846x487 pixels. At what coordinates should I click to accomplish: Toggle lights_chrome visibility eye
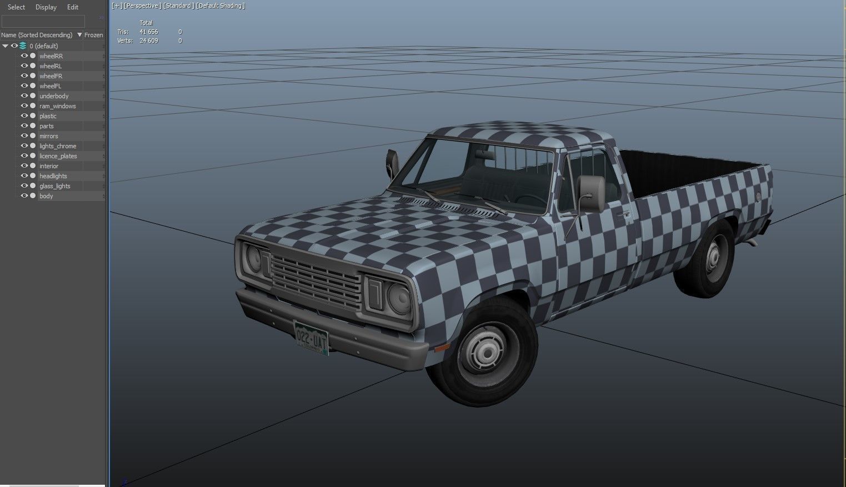point(24,146)
